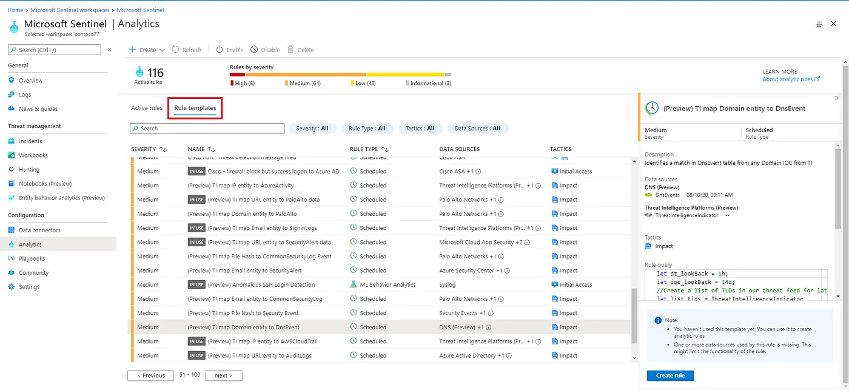Screen dimensions: 849x390
Task: Open Data connectors page
Action: click(x=39, y=230)
